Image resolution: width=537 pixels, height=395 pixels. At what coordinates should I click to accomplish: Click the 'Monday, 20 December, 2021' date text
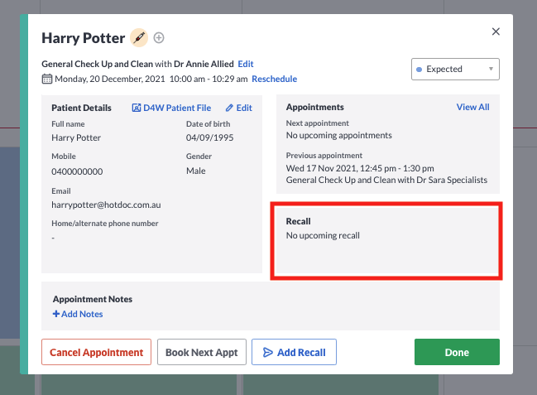[110, 79]
